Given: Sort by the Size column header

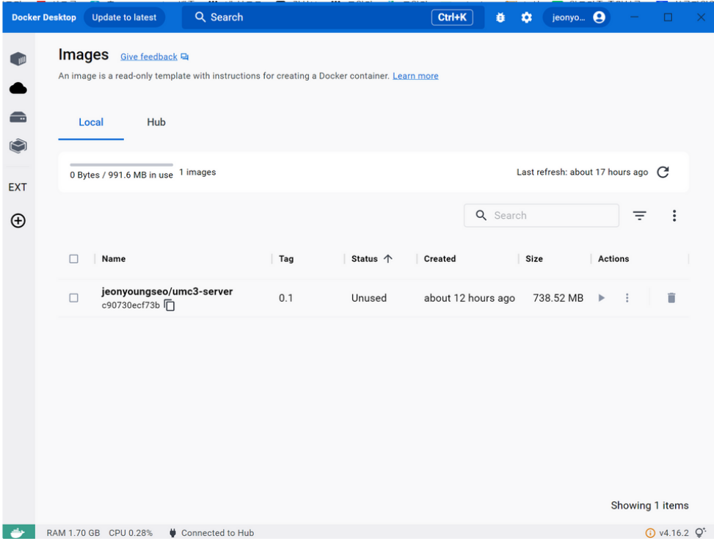Looking at the screenshot, I should 534,258.
